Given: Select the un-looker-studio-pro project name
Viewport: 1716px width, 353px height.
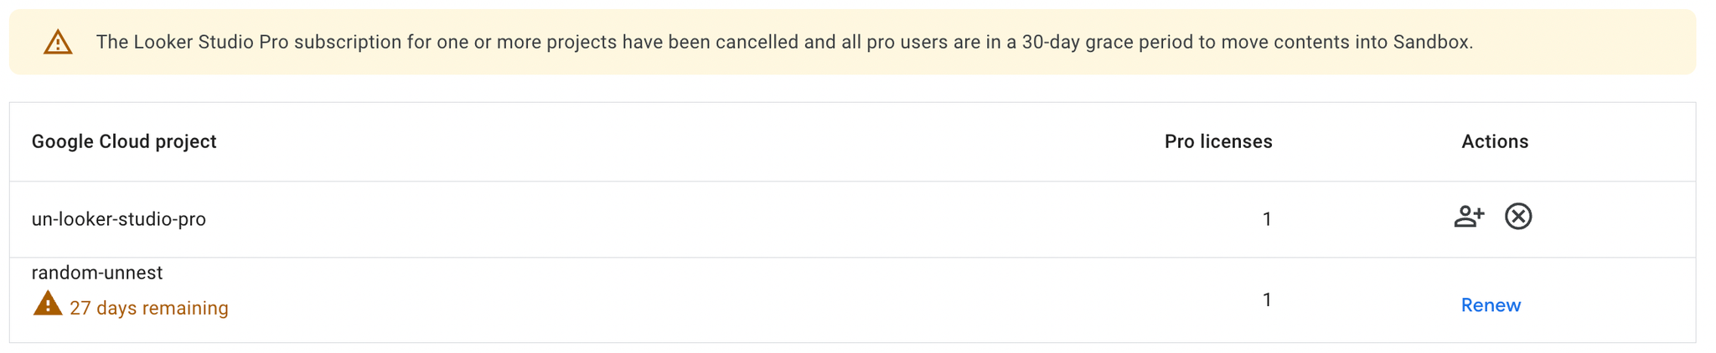Looking at the screenshot, I should click(x=119, y=219).
